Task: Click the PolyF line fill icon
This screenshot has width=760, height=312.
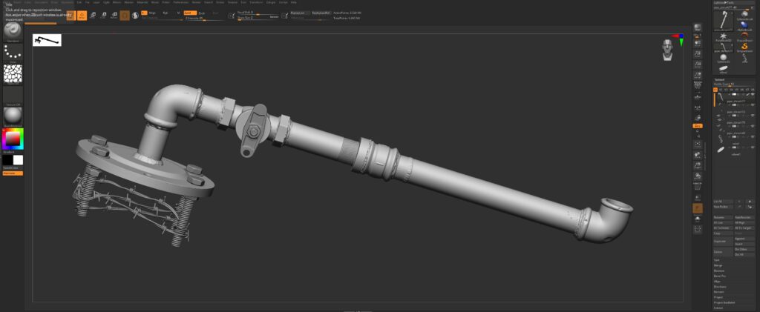Action: pos(698,187)
